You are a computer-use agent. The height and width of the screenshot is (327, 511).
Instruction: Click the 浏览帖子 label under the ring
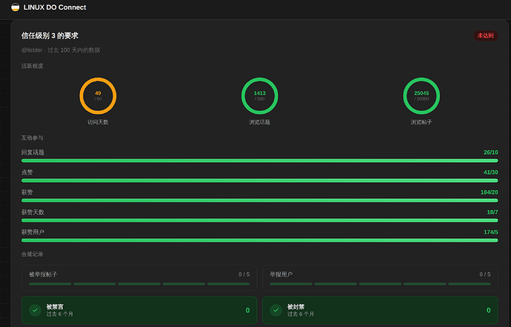[x=421, y=122]
